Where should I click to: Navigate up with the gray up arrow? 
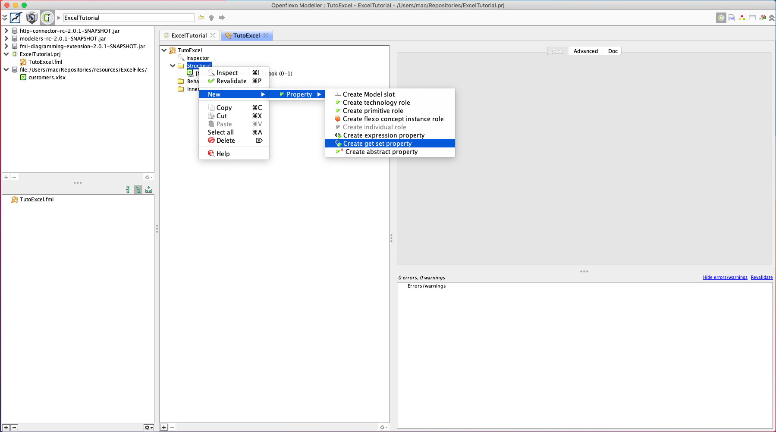coord(211,18)
